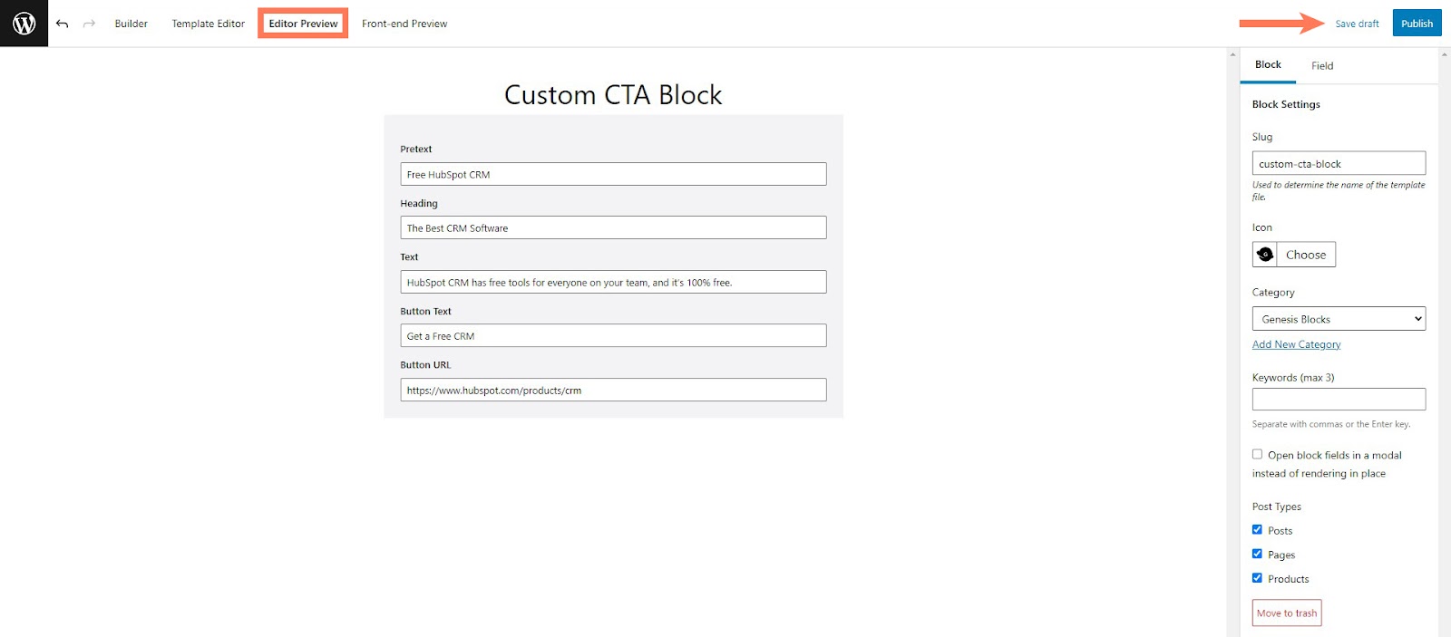Click the WordPress logo in the top corner

coord(24,24)
